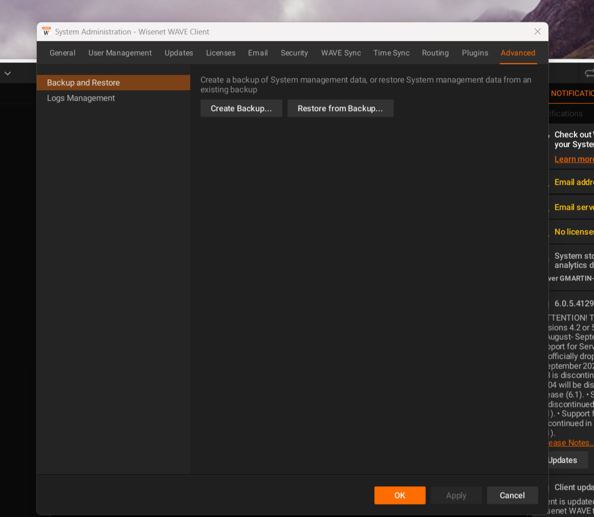Viewport: 594px width, 517px height.
Task: Select the Routing tab
Action: click(435, 53)
